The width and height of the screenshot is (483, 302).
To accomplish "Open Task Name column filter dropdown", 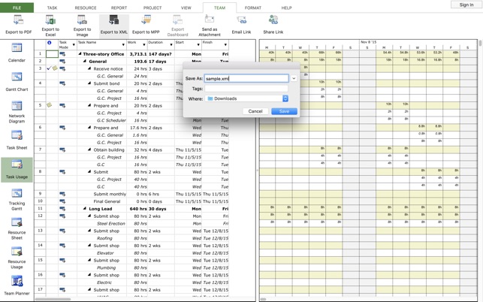I will pyautogui.click(x=123, y=45).
